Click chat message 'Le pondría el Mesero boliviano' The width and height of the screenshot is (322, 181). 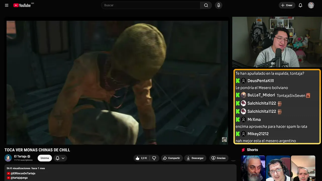pos(262,88)
